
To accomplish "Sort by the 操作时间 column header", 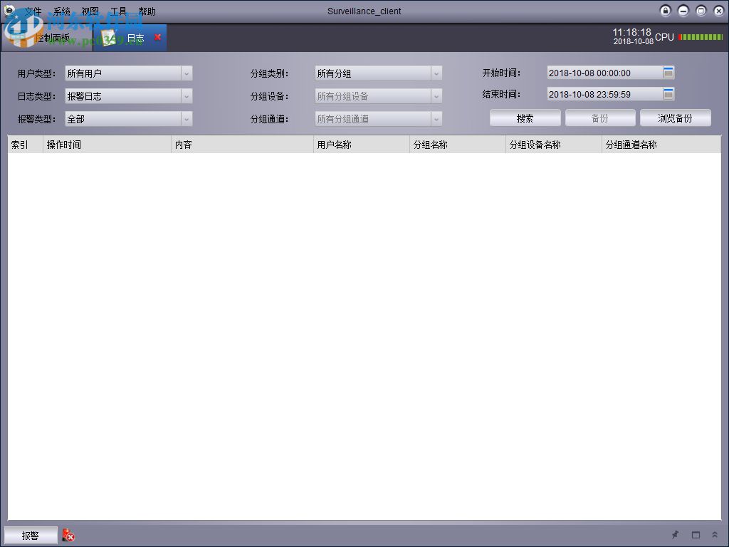I will [107, 145].
